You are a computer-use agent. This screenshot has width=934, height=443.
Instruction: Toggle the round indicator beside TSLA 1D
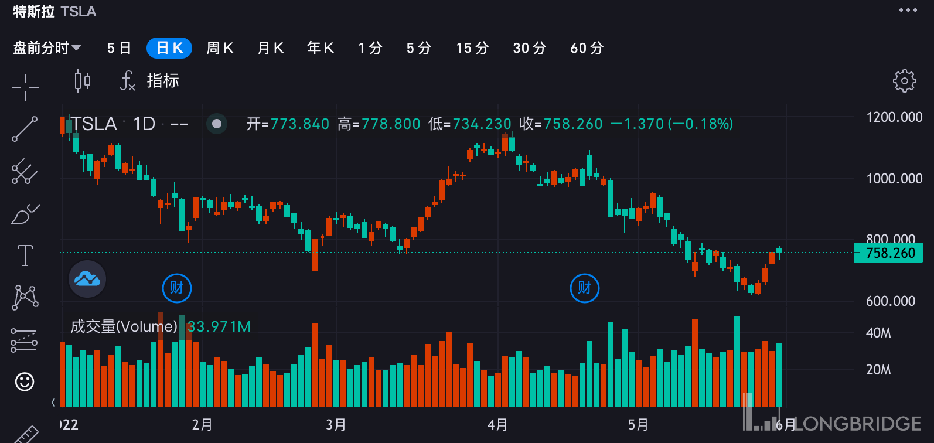pos(217,124)
